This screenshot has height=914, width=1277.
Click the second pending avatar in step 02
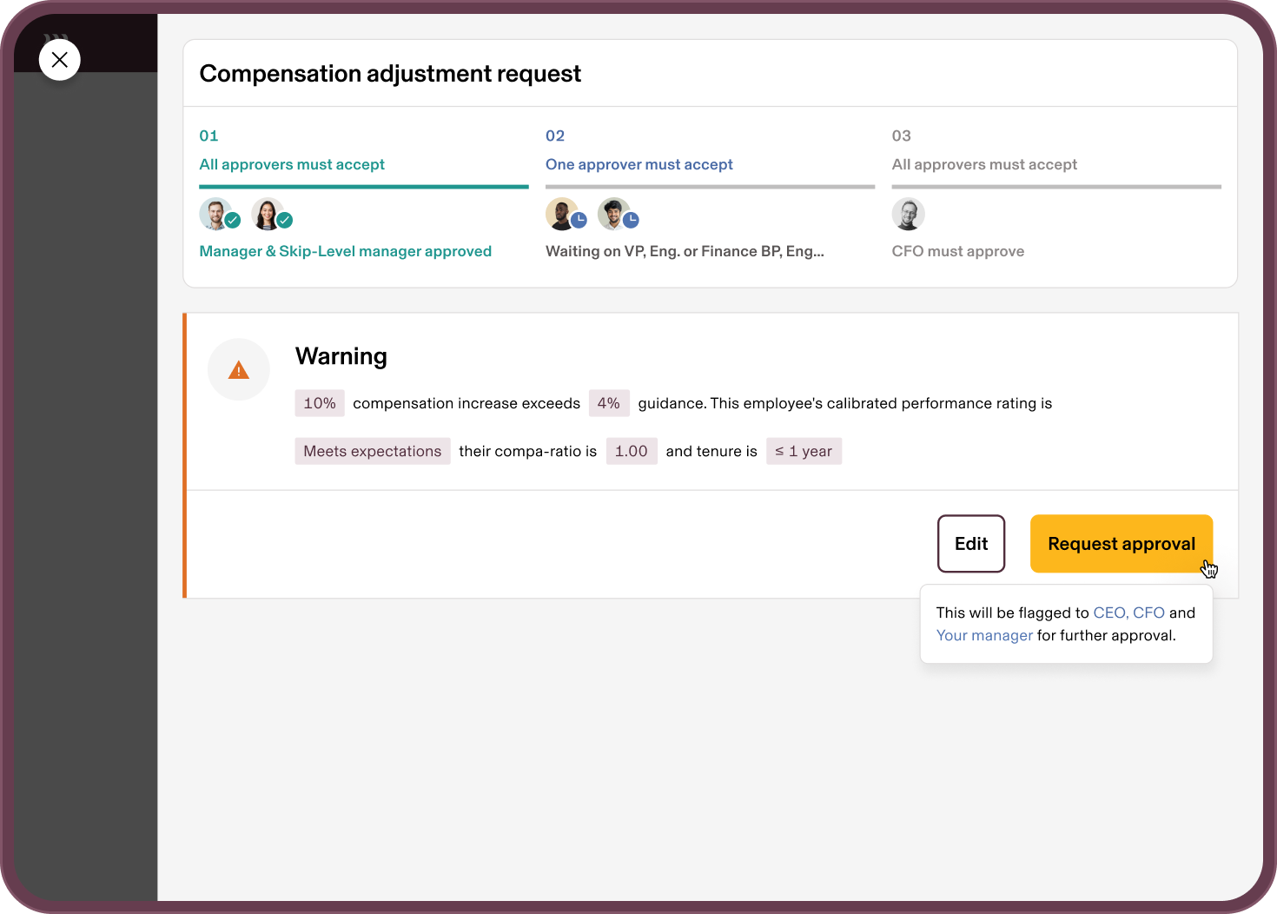(x=614, y=214)
